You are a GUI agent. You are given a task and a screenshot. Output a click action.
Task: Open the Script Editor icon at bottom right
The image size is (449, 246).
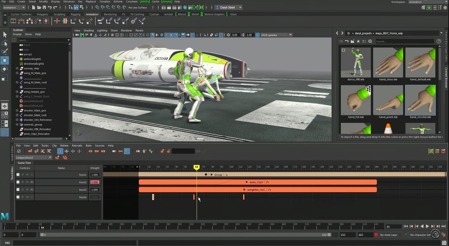[444, 243]
